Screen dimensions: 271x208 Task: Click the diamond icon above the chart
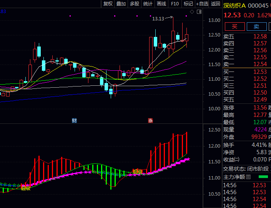192,12
